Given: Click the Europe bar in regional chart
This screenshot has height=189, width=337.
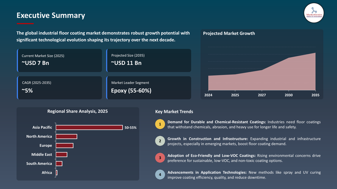Looking at the screenshot, I should (65, 146).
